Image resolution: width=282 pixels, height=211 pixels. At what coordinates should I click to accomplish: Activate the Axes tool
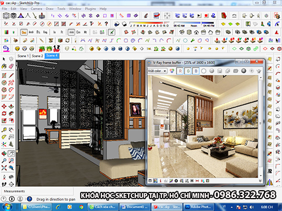coord(4,144)
